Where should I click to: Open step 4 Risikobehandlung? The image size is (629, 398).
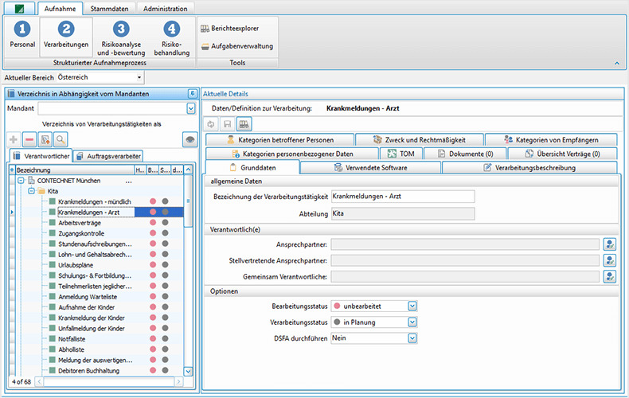(171, 37)
